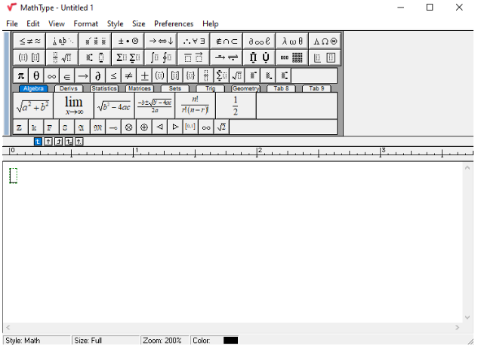Screen dimensions: 478x349
Task: Open the matrix templates palette
Action: pyautogui.click(x=292, y=57)
